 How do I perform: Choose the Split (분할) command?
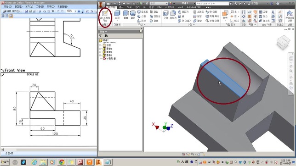point(198,17)
